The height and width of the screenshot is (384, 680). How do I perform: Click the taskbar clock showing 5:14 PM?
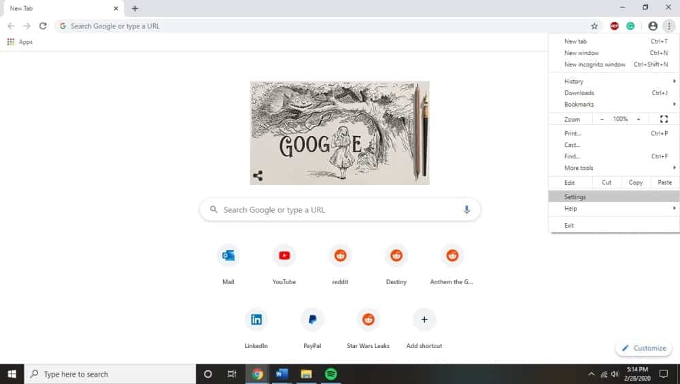click(637, 374)
